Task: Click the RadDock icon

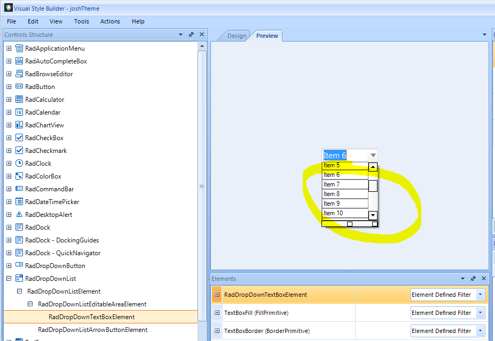Action: click(x=19, y=227)
